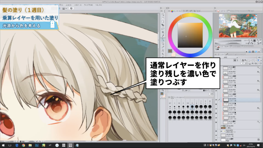The width and height of the screenshot is (263, 148).
Task: Open Photoshop from the taskbar
Action: point(37,145)
